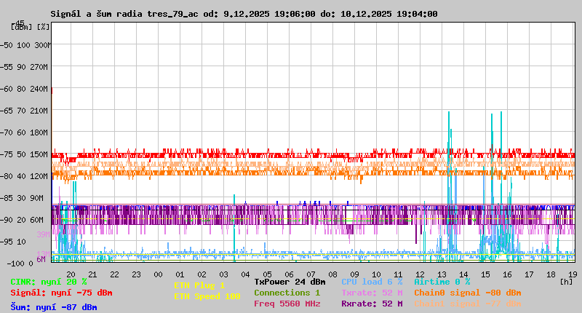This screenshot has height=313, width=582.
Task: Click the 15 hour mark on time axis
Action: pos(485,274)
